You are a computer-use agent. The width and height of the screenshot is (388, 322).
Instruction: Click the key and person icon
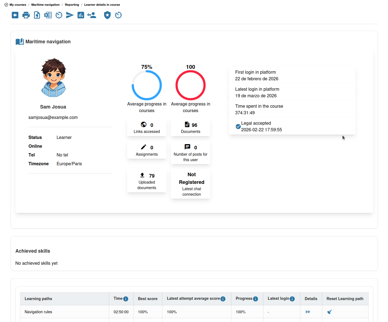92,15
